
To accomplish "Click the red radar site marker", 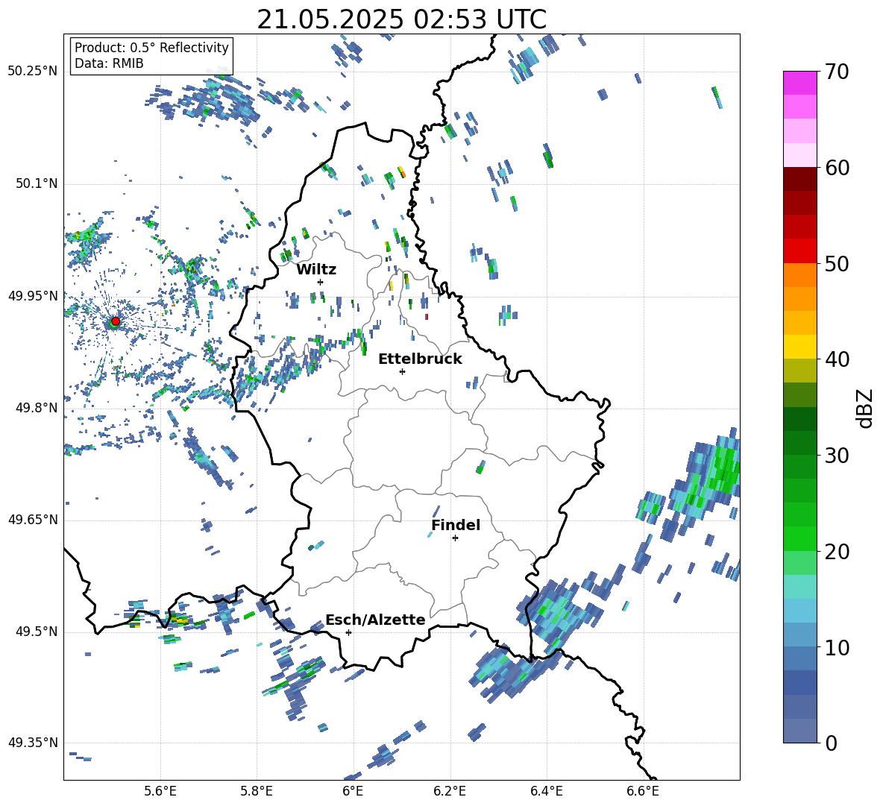I will click(116, 321).
